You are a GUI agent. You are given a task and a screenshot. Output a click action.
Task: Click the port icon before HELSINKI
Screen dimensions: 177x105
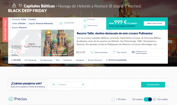tap(12, 60)
